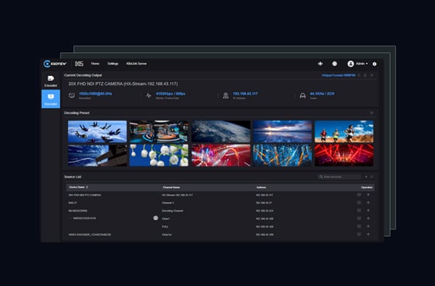
Task: Click the round icon before the Chan1 cell
Action: pyautogui.click(x=156, y=218)
